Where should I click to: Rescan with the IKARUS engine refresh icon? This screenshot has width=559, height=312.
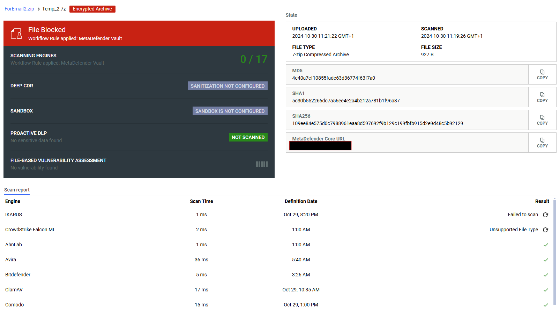tap(546, 215)
